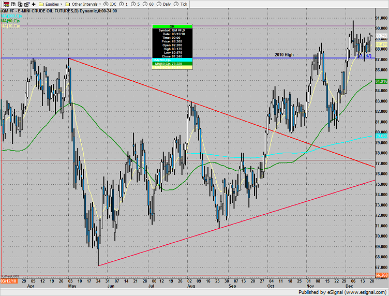Click the black plus icon in toolbar

click(34, 4)
